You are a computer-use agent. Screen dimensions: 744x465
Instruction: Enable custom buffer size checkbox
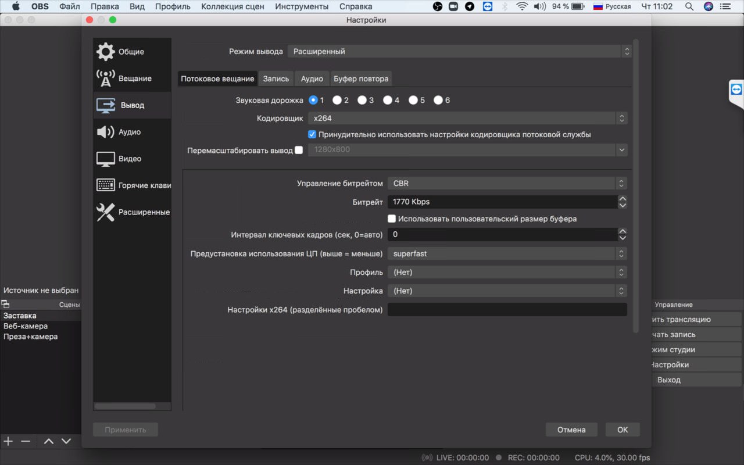(x=392, y=219)
